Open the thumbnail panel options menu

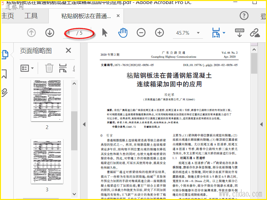pos(27,68)
